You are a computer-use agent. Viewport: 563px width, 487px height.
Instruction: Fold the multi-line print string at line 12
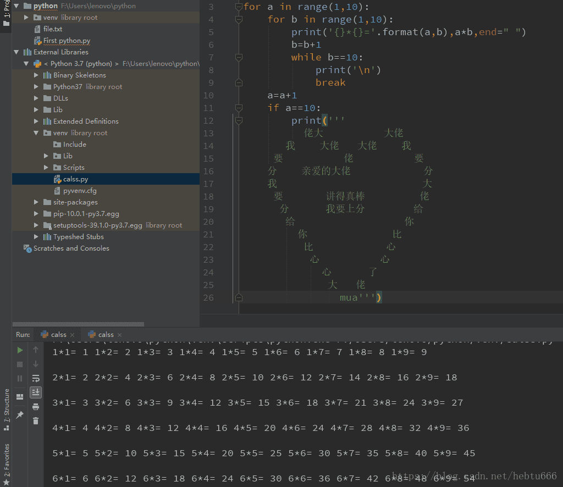pos(239,120)
